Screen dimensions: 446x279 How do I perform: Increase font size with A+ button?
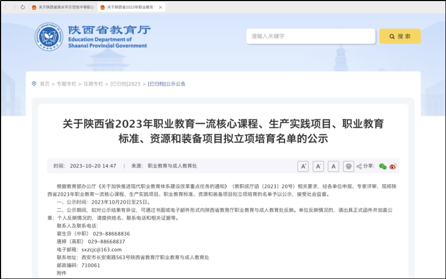(x=303, y=166)
